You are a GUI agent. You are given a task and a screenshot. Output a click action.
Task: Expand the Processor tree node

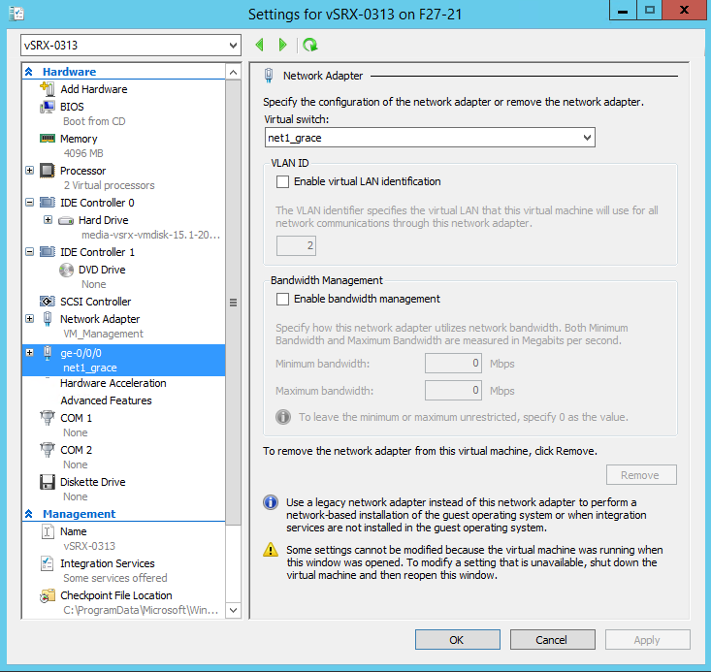[x=29, y=171]
